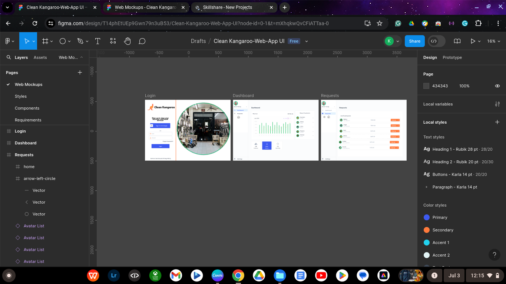The width and height of the screenshot is (506, 284).
Task: Click the page background color swatch
Action: point(426,86)
